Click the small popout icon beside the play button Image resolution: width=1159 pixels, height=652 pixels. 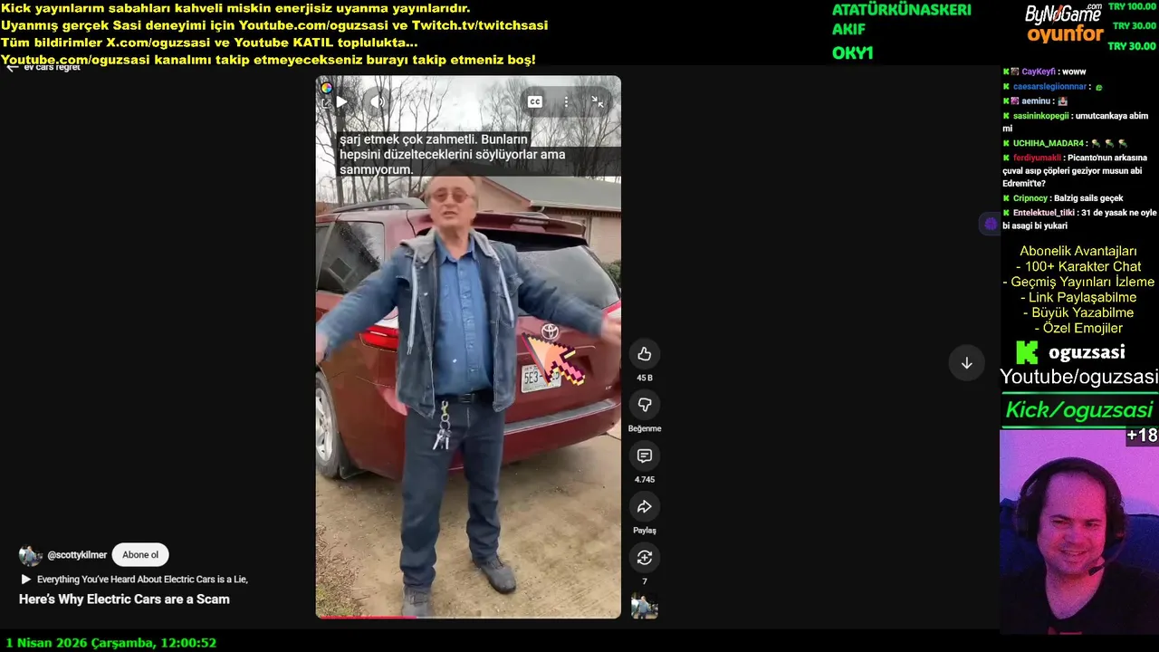pos(326,103)
